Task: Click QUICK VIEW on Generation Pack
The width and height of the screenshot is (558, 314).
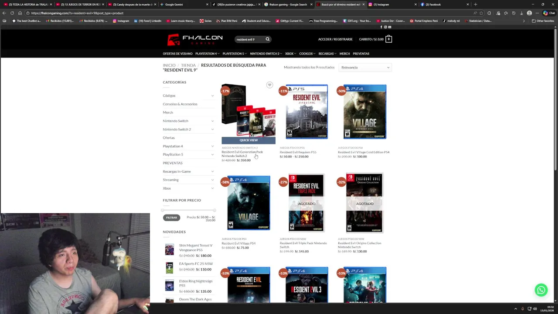Action: [x=248, y=140]
